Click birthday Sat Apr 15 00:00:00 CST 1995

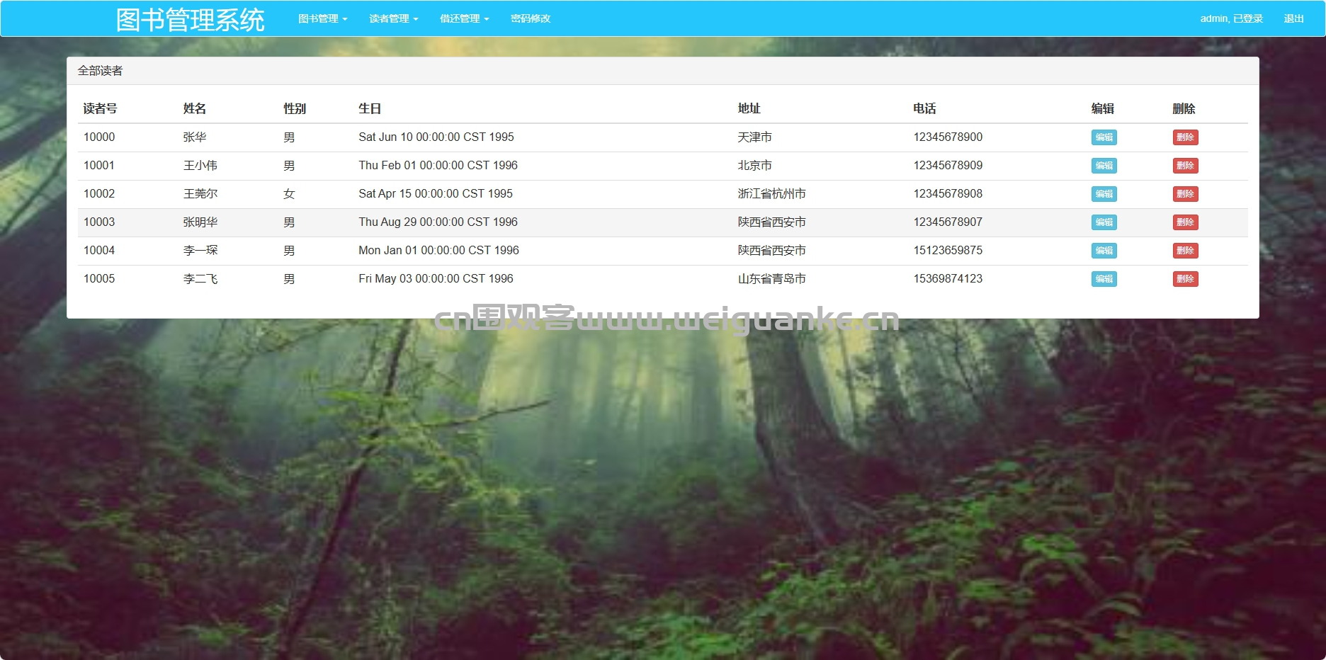436,194
